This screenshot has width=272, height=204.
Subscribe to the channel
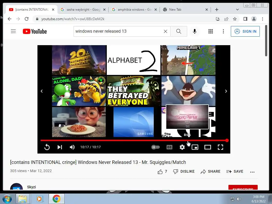coord(243,188)
